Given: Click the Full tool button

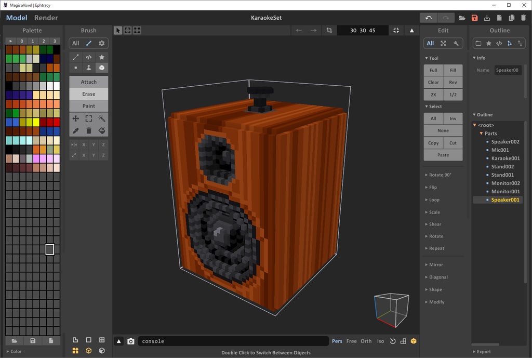Looking at the screenshot, I should [433, 70].
